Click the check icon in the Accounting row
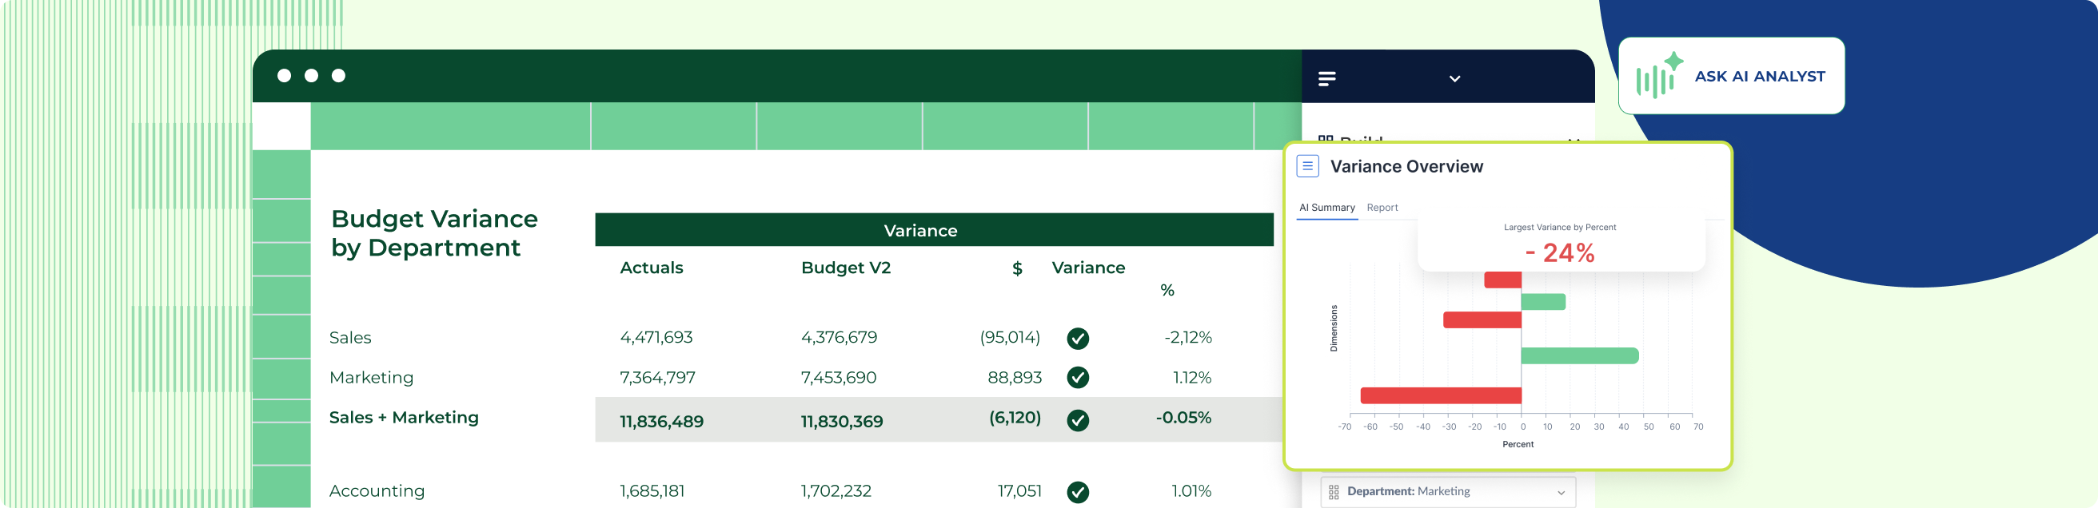 (x=1078, y=492)
